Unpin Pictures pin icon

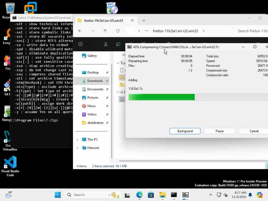pyautogui.click(x=107, y=98)
